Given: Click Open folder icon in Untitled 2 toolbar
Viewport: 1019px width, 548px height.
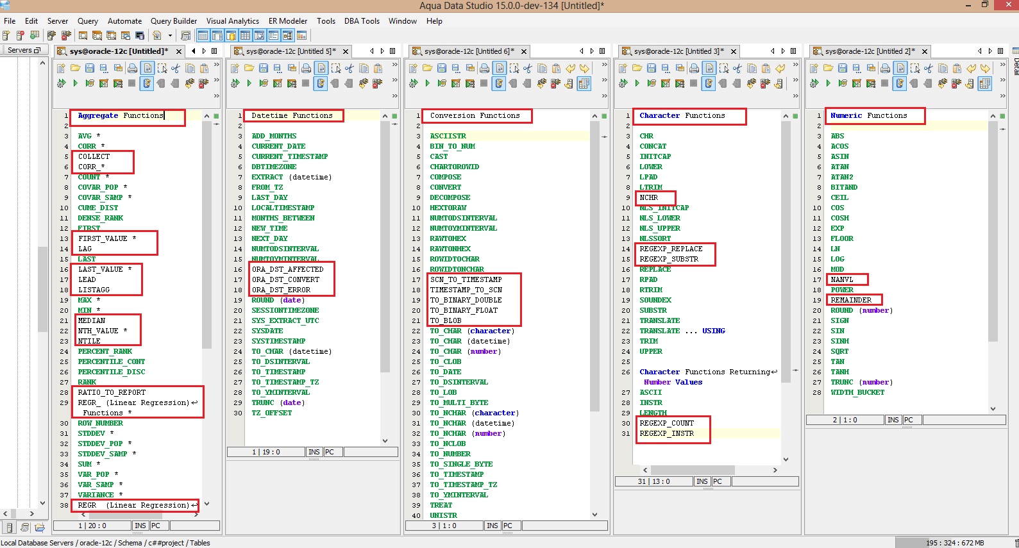Looking at the screenshot, I should [828, 68].
